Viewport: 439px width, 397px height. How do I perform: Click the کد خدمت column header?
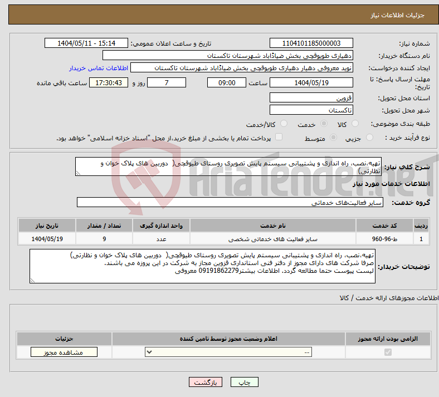pos(385,226)
